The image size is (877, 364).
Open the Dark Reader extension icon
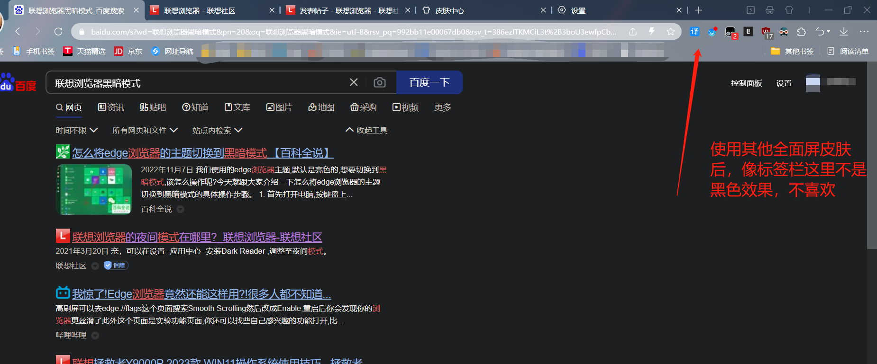(x=784, y=32)
